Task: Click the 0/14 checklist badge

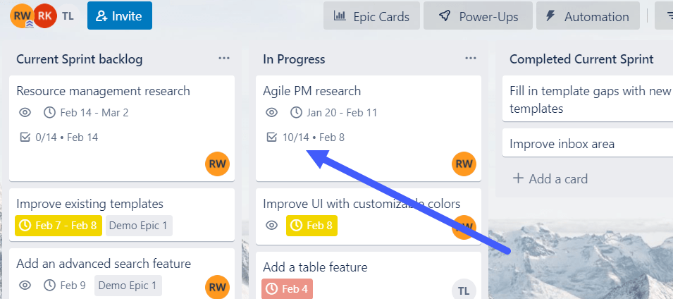Action: [59, 138]
